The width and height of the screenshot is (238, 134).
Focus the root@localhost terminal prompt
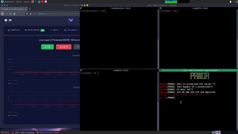[x=93, y=11]
